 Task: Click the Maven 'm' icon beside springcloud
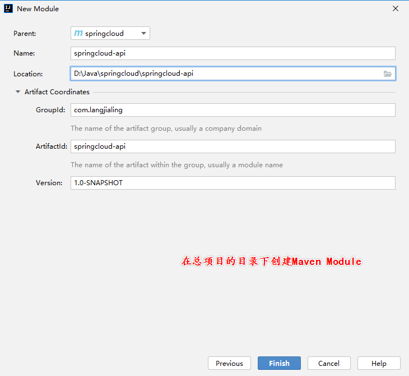coord(78,33)
